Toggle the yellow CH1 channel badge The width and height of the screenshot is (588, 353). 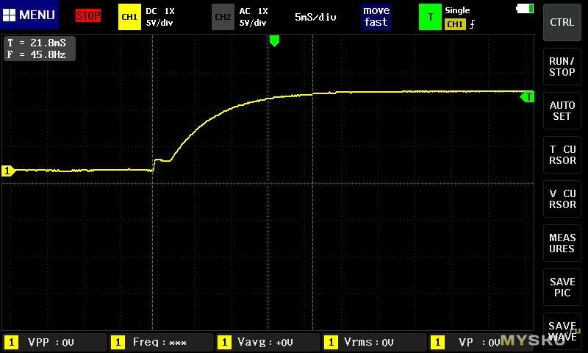(129, 16)
